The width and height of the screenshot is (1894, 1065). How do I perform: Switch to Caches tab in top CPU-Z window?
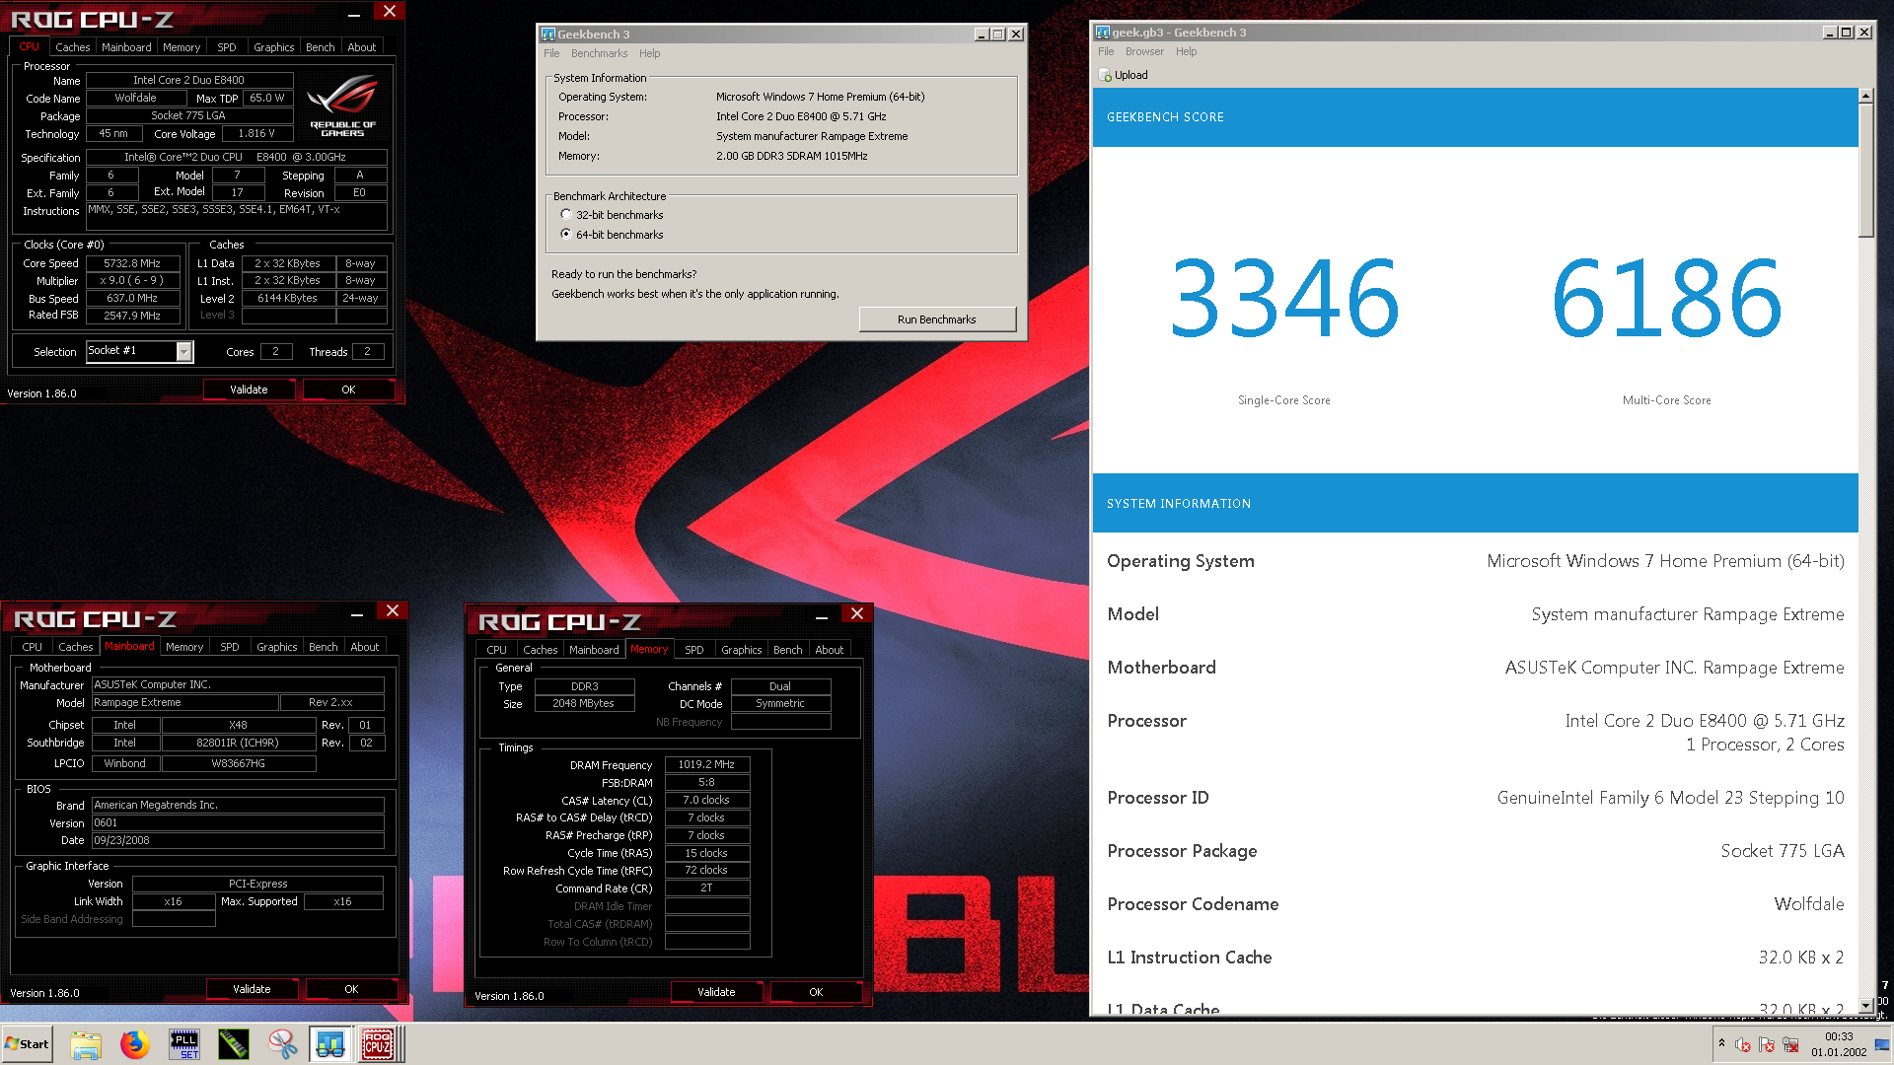[72, 47]
